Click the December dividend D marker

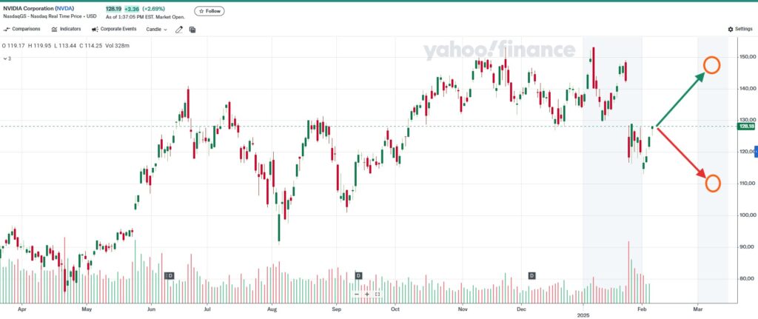point(531,275)
